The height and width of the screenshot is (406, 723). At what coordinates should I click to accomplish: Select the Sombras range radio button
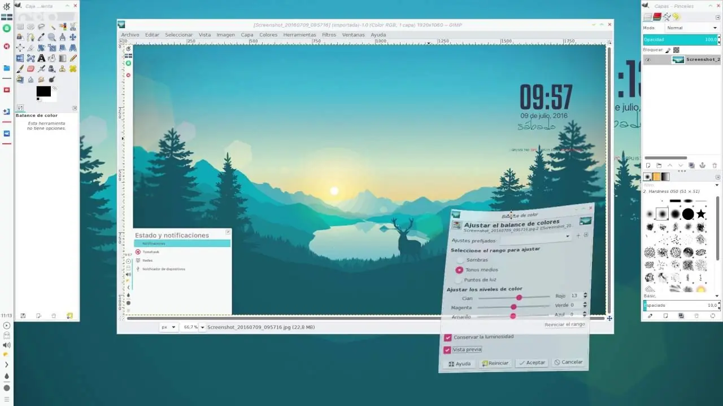[460, 260]
